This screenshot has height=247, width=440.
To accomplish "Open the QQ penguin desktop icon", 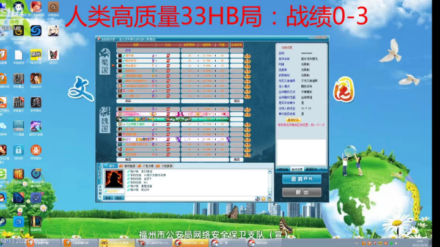I will tap(2, 198).
